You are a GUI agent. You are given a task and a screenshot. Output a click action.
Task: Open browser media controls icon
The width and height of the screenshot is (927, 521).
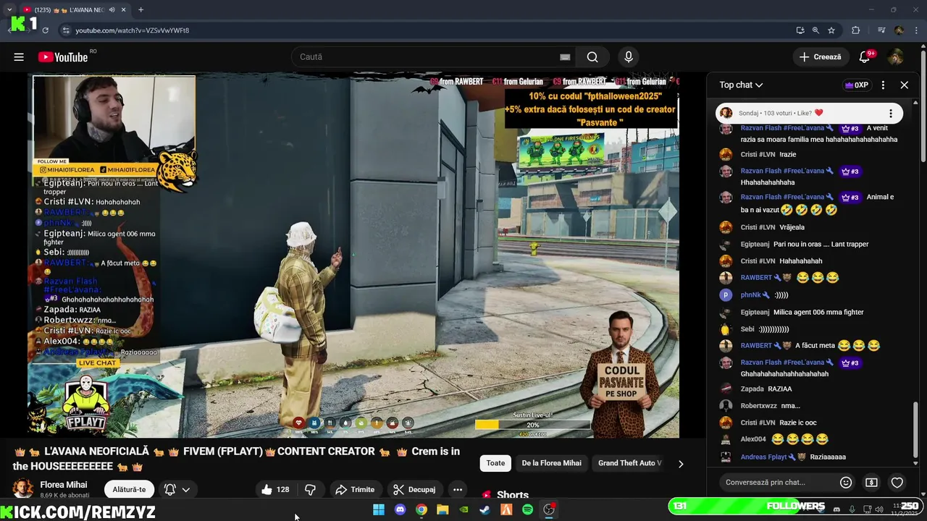(881, 30)
